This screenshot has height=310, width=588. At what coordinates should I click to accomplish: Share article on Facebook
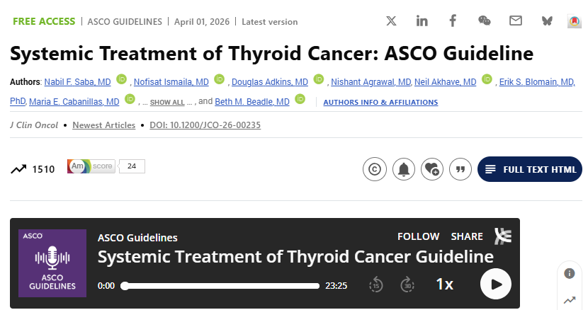tap(453, 21)
